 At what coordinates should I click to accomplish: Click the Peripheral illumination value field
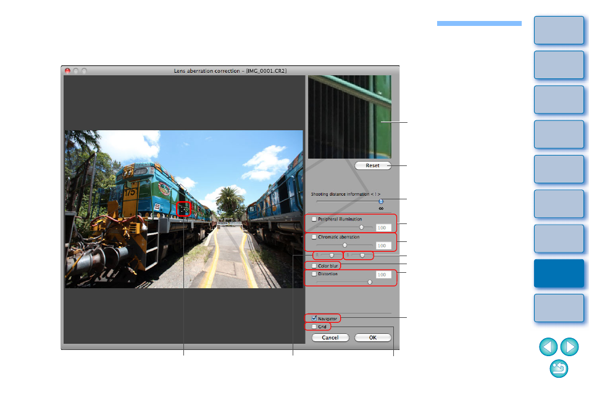click(x=383, y=228)
